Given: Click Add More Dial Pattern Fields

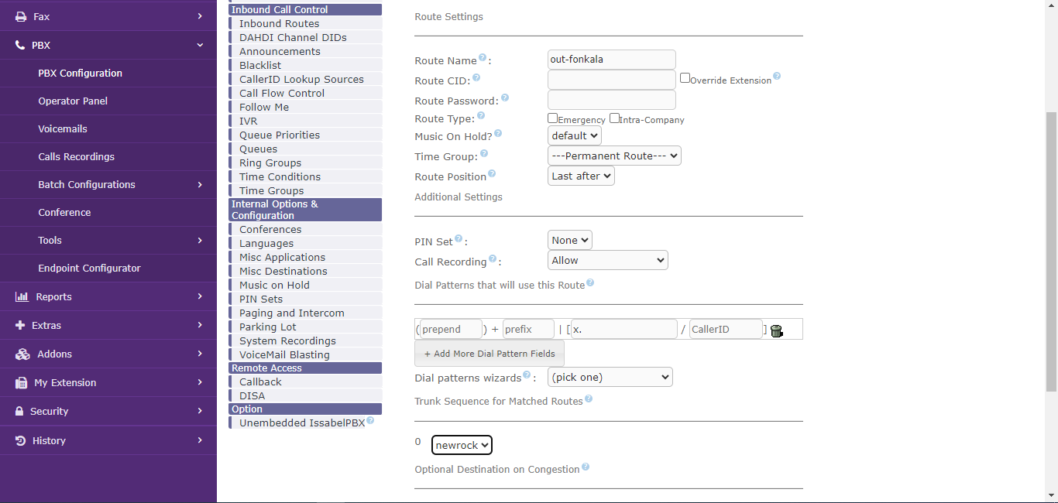Looking at the screenshot, I should [489, 354].
